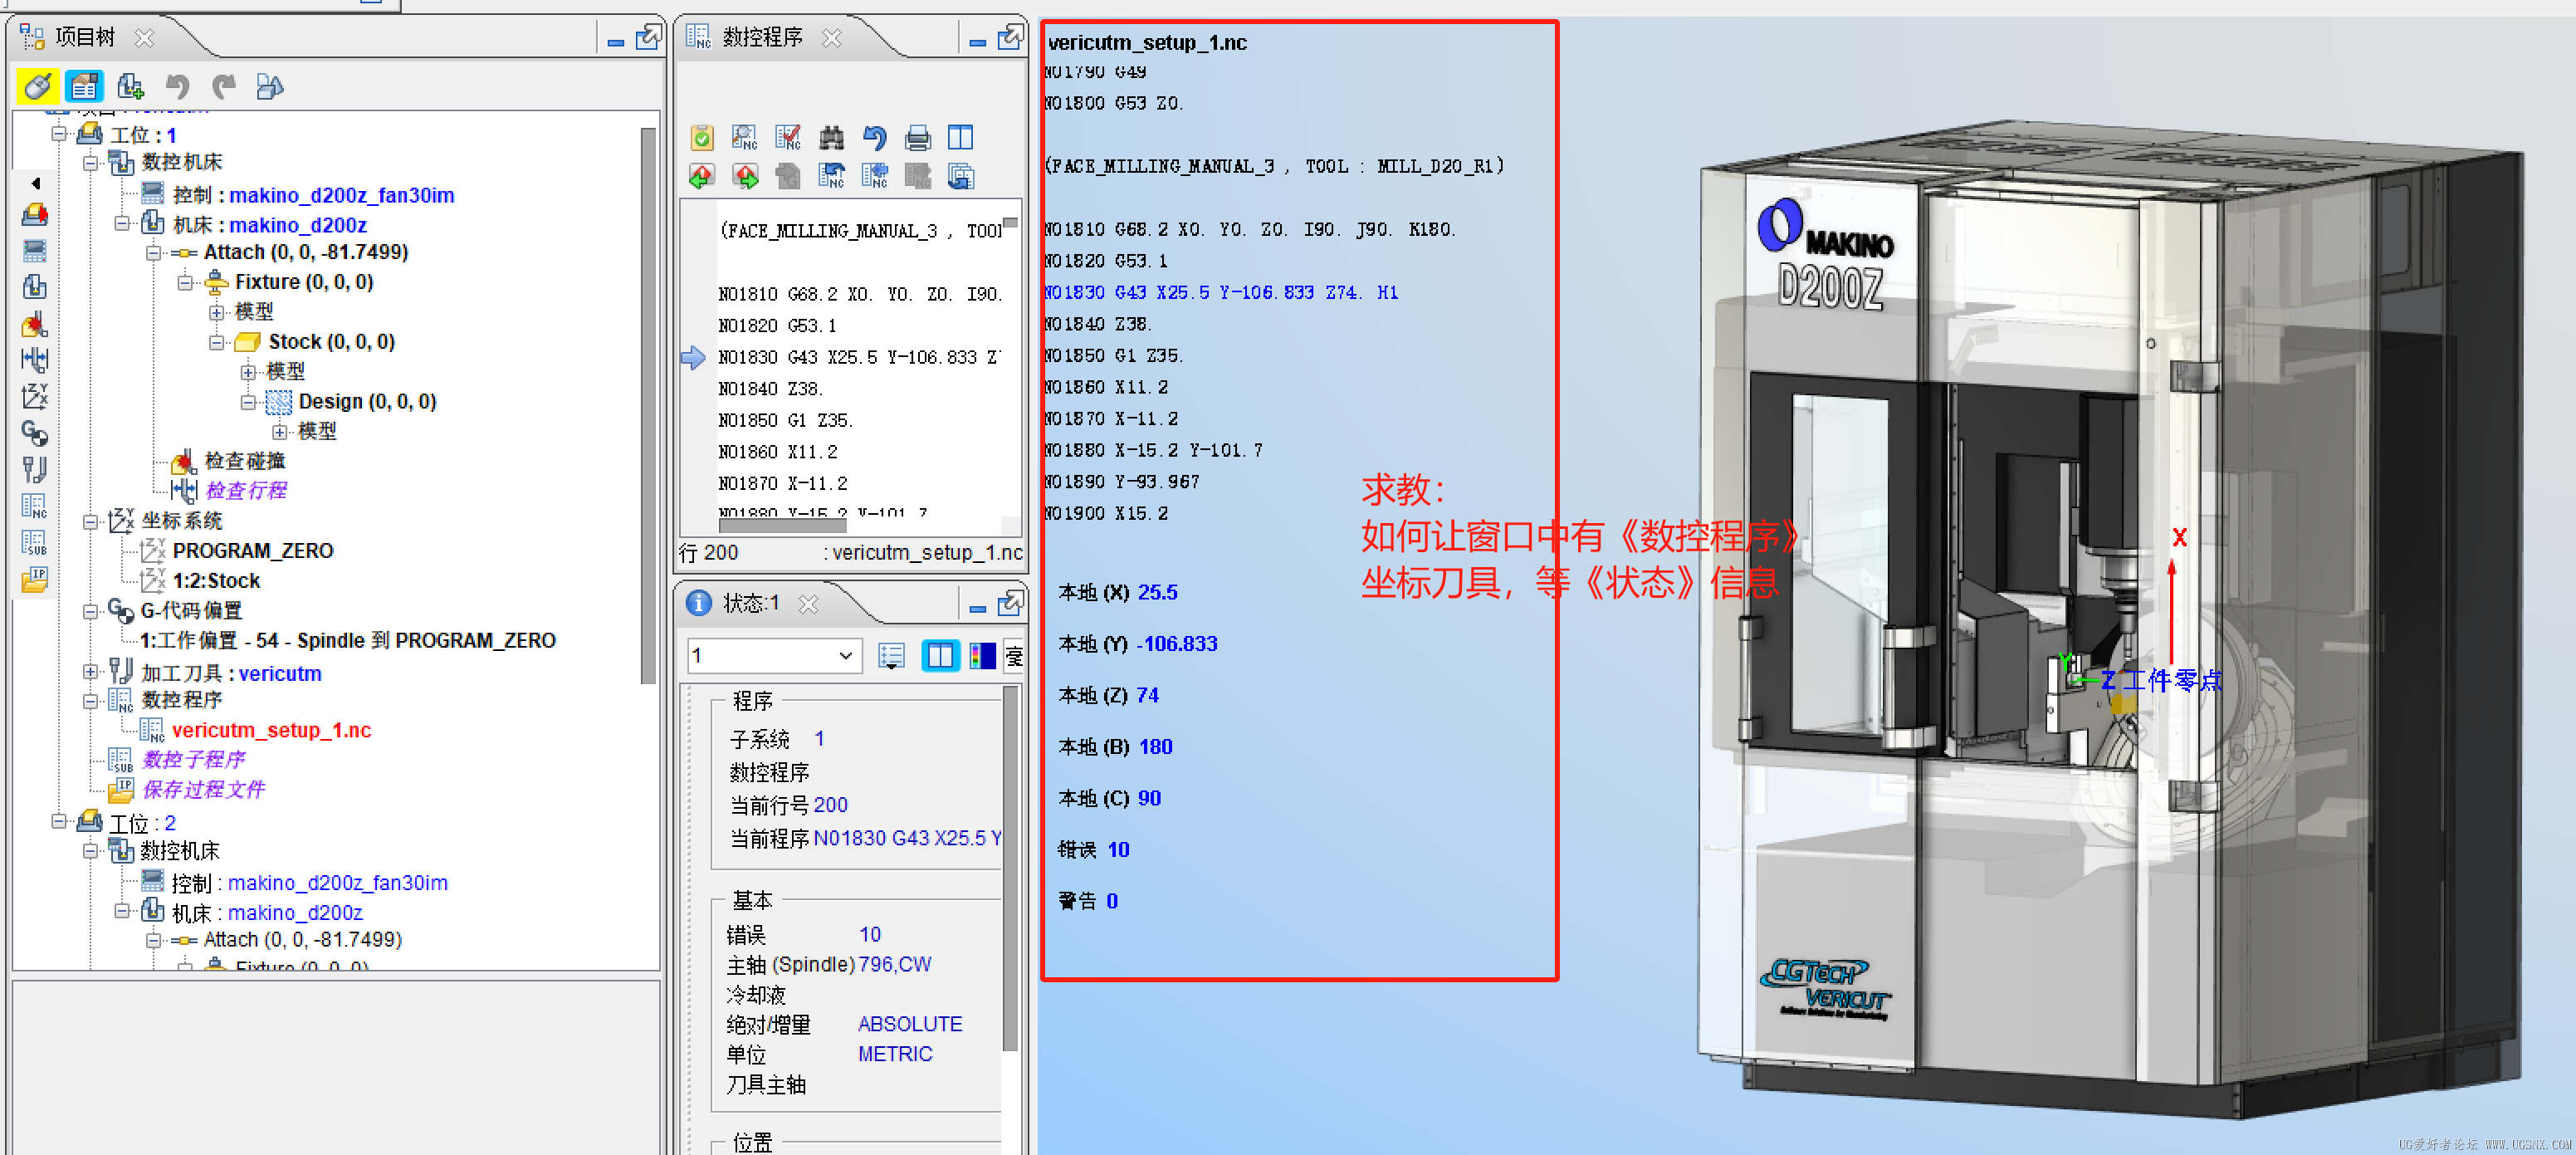Viewport: 2576px width, 1155px height.
Task: Collapse the 工位 : 1 tree node
Action: point(59,133)
